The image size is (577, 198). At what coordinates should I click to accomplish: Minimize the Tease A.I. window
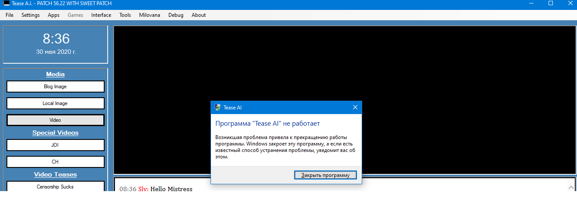pos(530,3)
